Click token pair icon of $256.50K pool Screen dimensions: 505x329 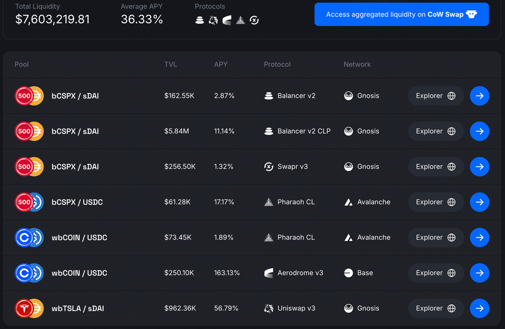pyautogui.click(x=29, y=167)
